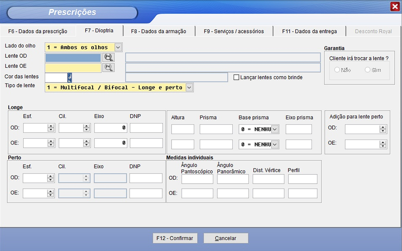
Task: Increase Longe OD Esf. value with up arrow
Action: point(51,126)
